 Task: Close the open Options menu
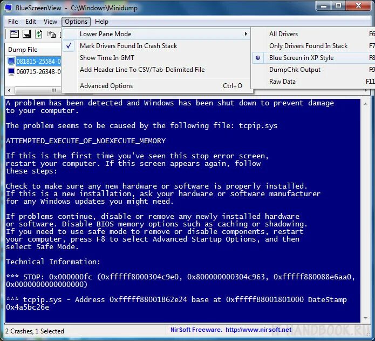76,22
